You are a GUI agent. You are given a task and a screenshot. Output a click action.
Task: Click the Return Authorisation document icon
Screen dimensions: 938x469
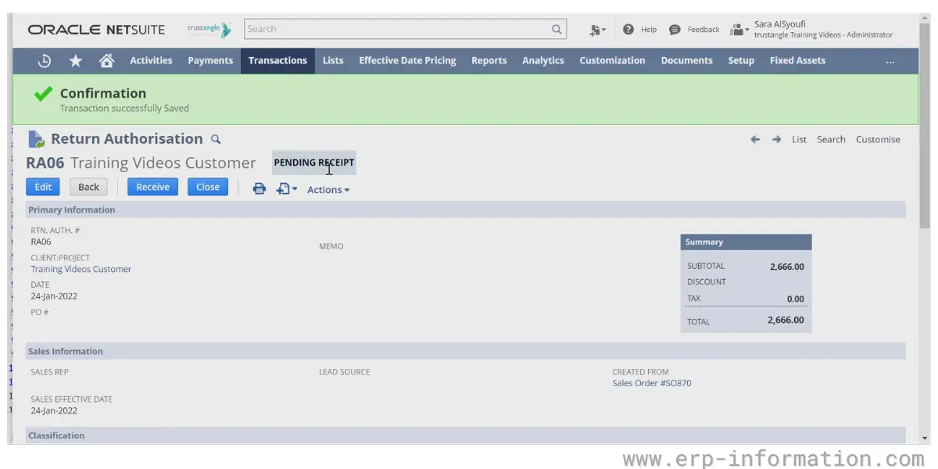(37, 139)
